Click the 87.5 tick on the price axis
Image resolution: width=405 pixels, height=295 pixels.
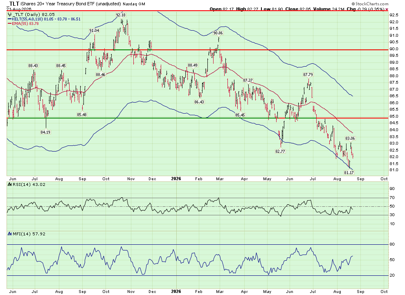(394, 83)
